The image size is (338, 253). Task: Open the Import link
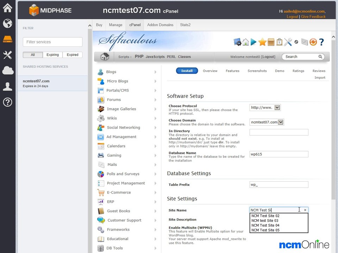click(320, 77)
